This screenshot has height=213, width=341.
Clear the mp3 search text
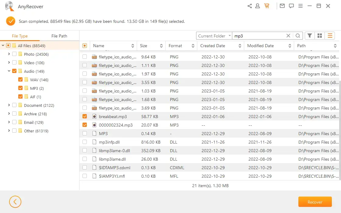pos(288,36)
